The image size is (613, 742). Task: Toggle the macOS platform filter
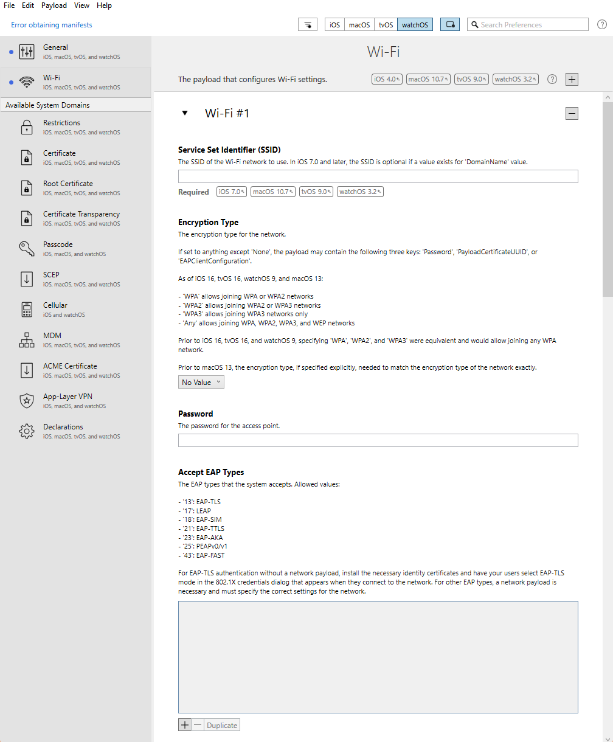[x=359, y=24]
